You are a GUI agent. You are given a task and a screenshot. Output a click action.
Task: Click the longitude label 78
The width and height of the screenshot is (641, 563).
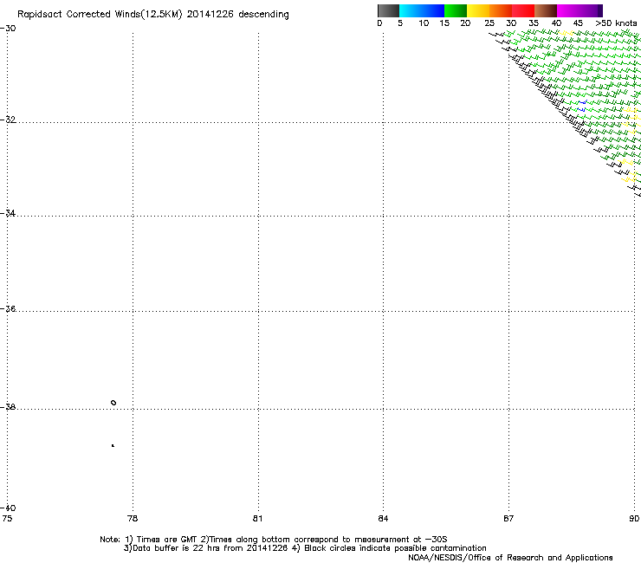(x=133, y=519)
